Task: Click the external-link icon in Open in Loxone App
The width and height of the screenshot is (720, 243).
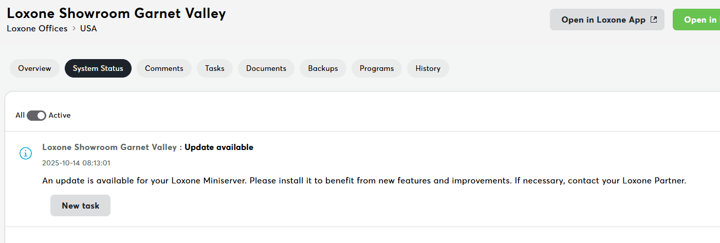Action: tap(654, 20)
